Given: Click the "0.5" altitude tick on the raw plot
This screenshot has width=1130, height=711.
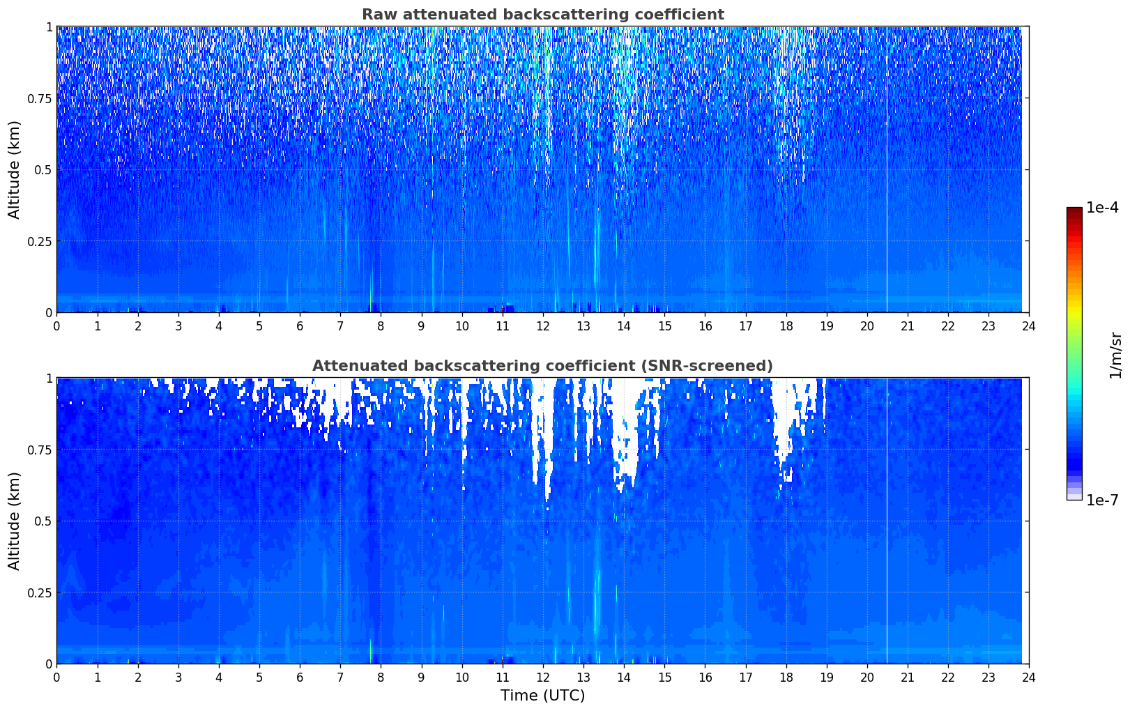Looking at the screenshot, I should pos(43,169).
